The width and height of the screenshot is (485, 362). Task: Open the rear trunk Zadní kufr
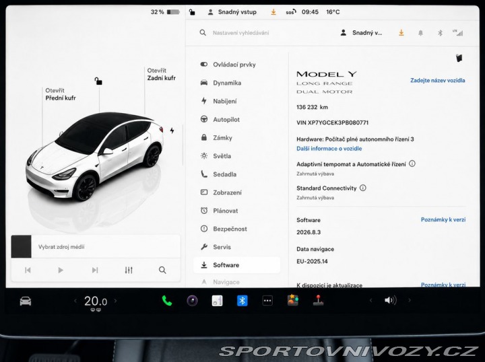tap(161, 74)
